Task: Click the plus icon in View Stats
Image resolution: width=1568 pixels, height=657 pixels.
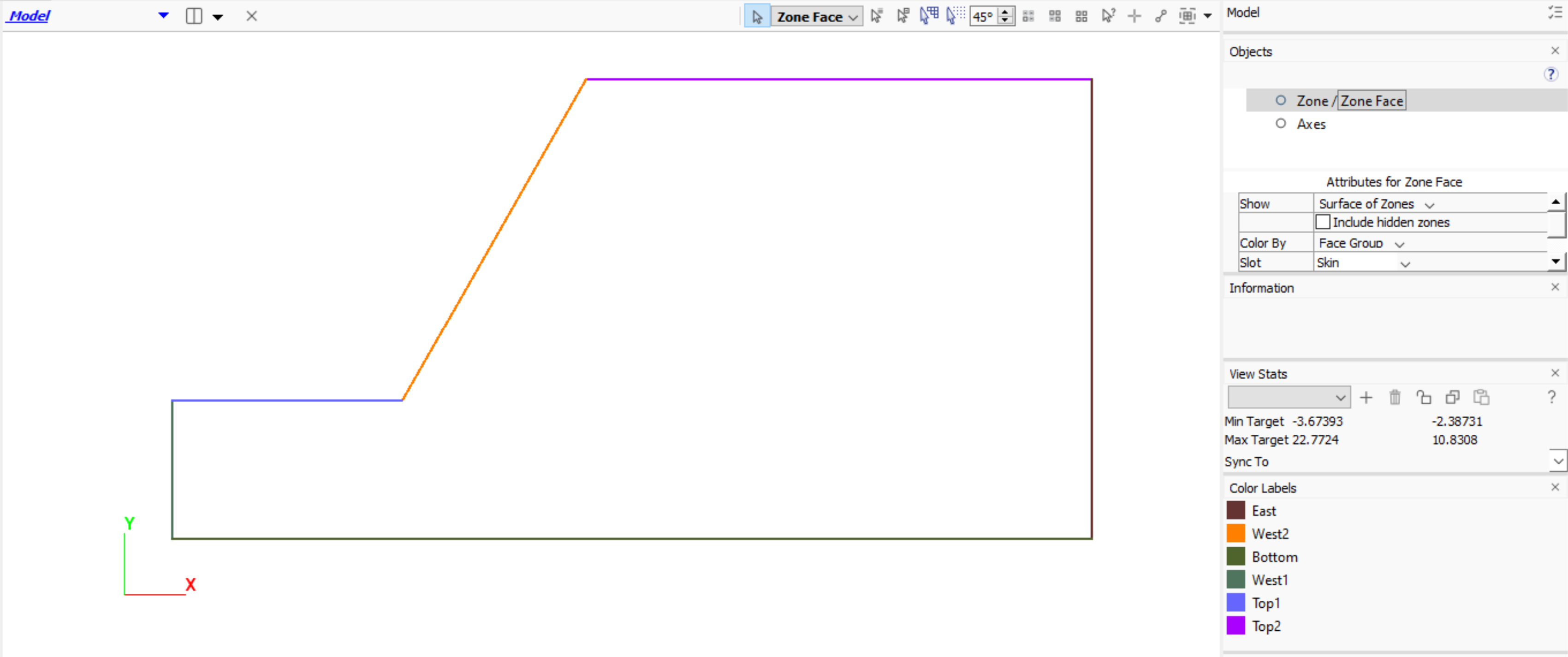Action: coord(1366,397)
